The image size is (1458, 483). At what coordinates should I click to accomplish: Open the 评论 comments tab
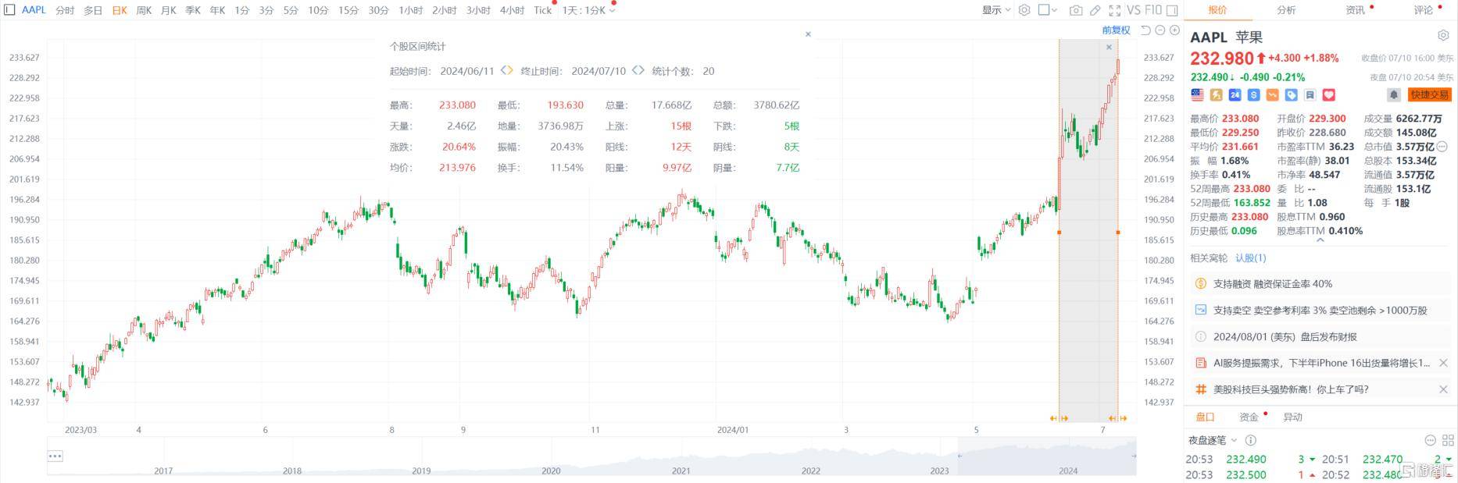point(1424,10)
